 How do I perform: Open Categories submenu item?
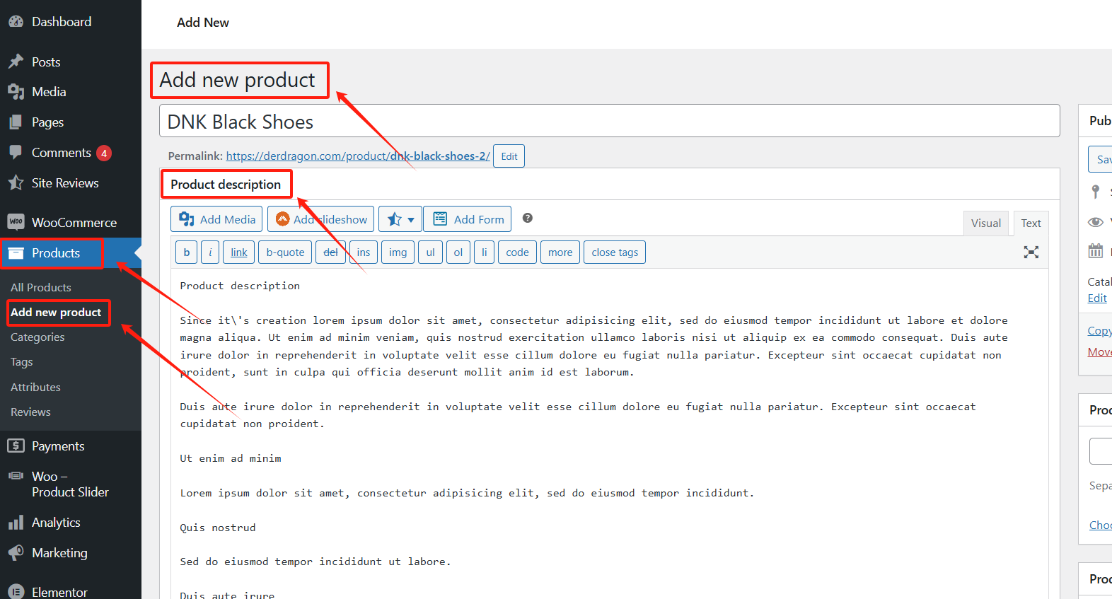click(x=37, y=337)
